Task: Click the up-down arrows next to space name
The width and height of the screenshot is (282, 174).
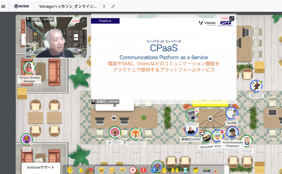Action: point(104,6)
